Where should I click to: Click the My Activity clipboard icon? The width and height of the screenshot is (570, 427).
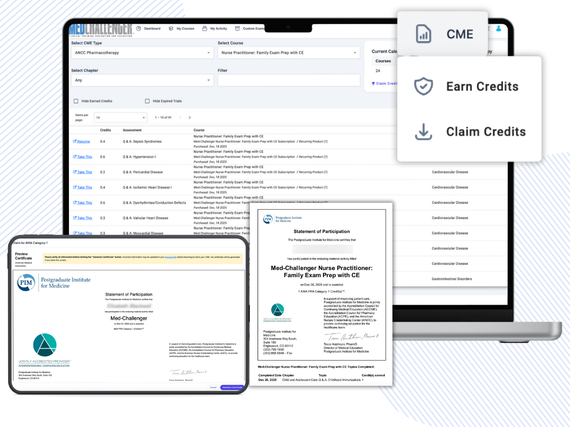click(x=204, y=28)
